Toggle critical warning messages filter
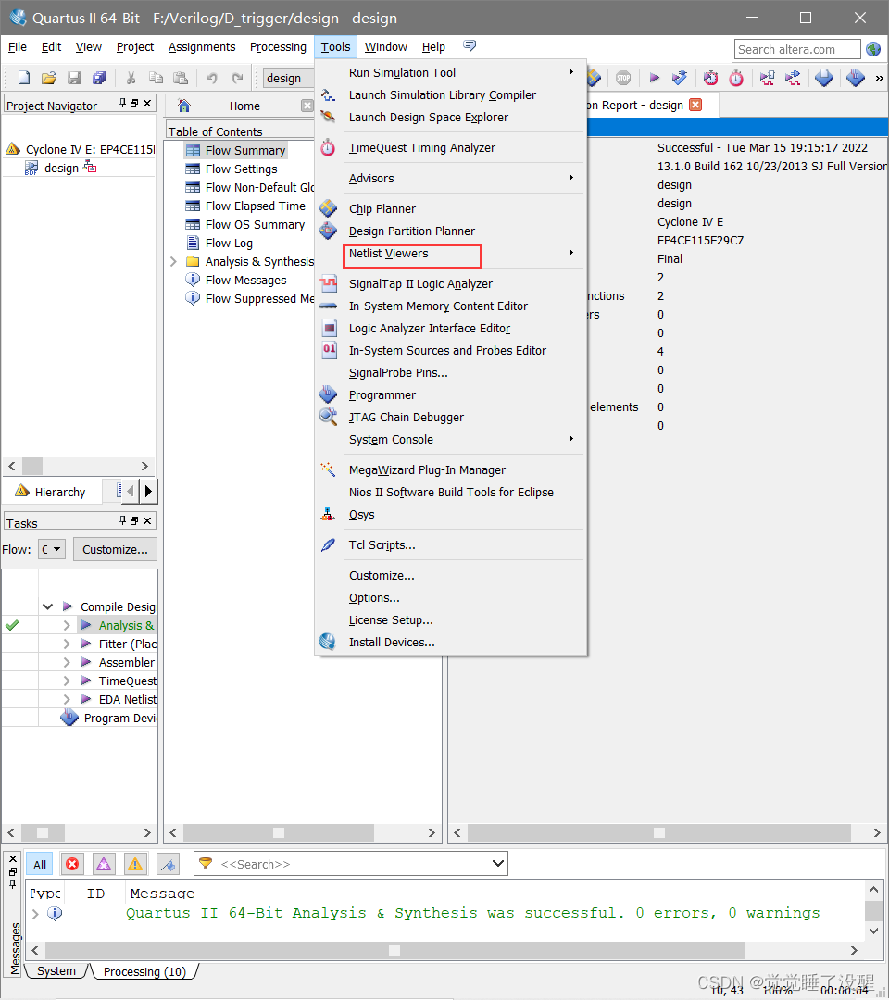The width and height of the screenshot is (889, 1000). pos(104,864)
